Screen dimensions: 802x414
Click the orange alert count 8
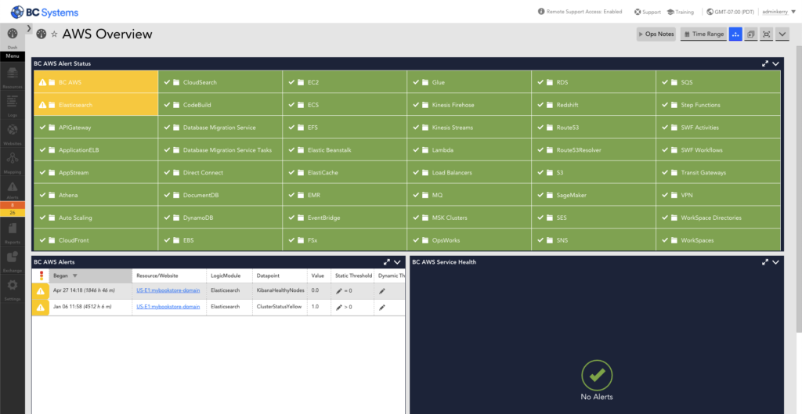pyautogui.click(x=13, y=205)
